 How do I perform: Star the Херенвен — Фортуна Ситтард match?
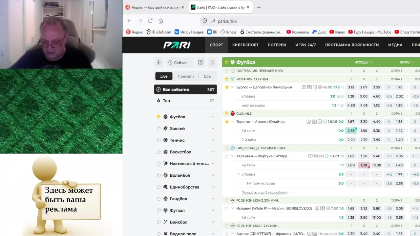[x=227, y=156]
